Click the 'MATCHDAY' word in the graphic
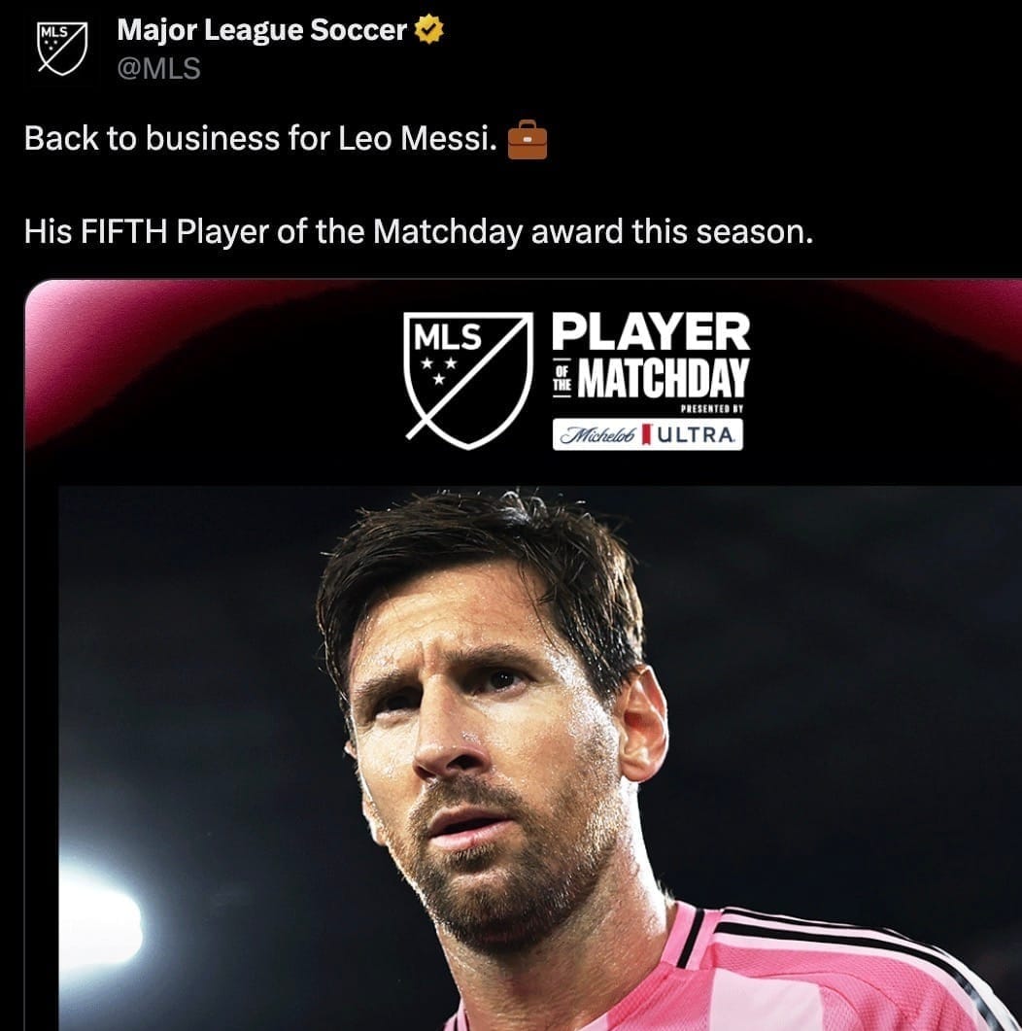 point(663,378)
